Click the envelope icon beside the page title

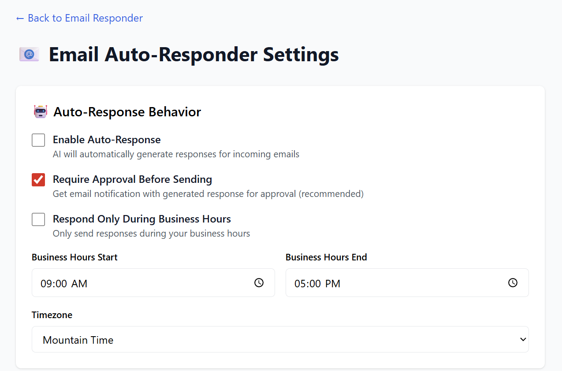[x=29, y=54]
